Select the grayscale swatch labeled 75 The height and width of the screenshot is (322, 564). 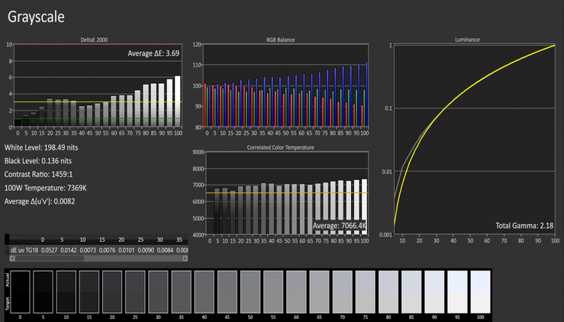tap(366, 291)
